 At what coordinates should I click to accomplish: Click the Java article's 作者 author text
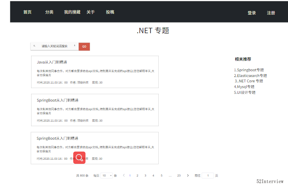(79, 82)
